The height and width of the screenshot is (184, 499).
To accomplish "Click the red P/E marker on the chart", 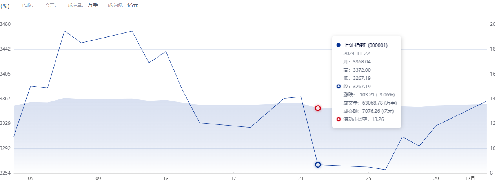I will (x=318, y=108).
